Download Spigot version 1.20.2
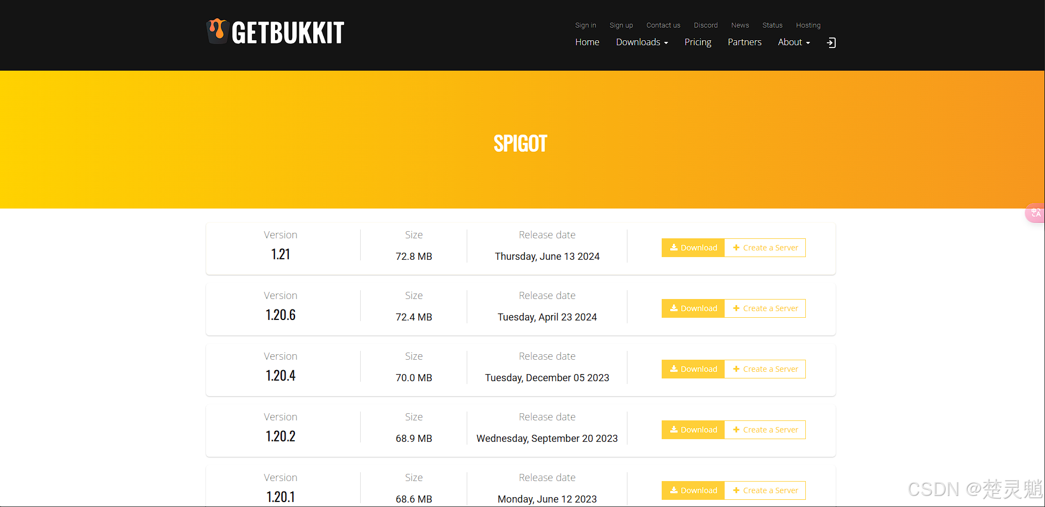The width and height of the screenshot is (1045, 507). (693, 430)
